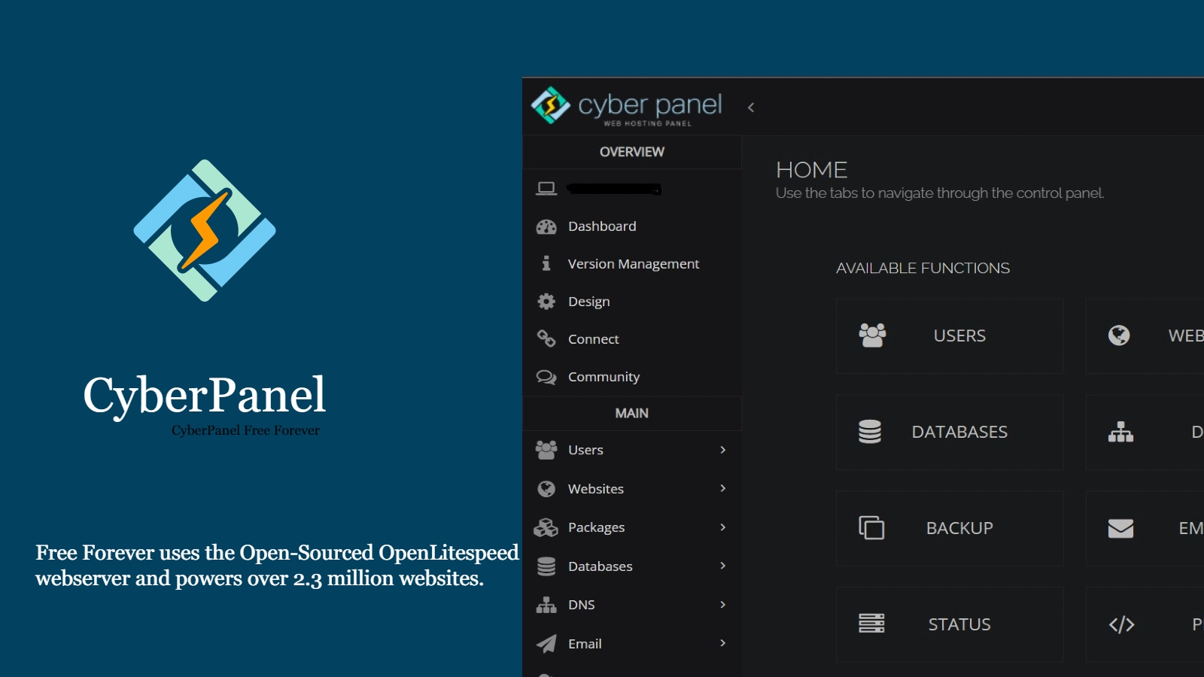Click the Connect chain-link icon
The image size is (1204, 677).
tap(545, 338)
